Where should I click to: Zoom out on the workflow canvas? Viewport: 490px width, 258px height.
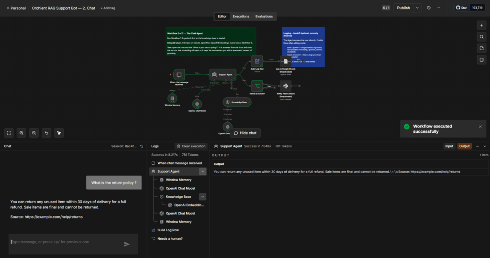(x=34, y=133)
